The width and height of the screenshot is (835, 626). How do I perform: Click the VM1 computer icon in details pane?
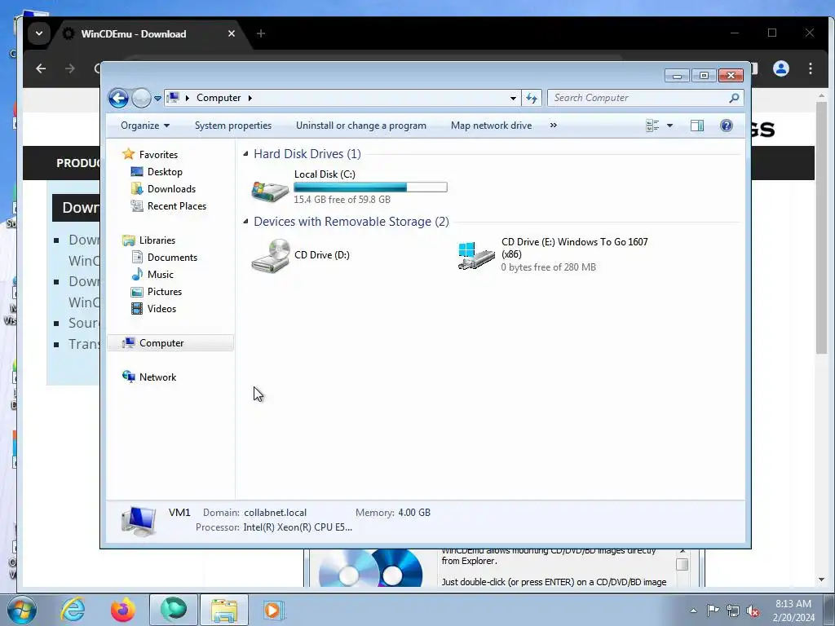click(x=139, y=521)
